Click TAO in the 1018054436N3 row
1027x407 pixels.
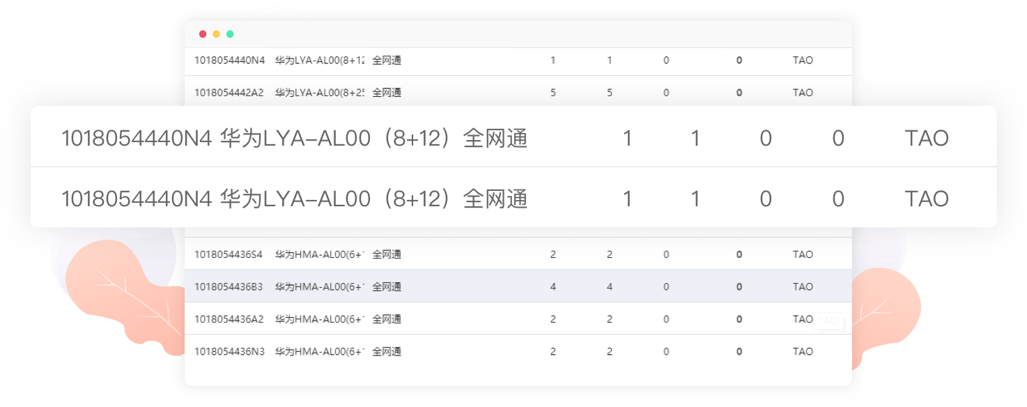point(803,351)
